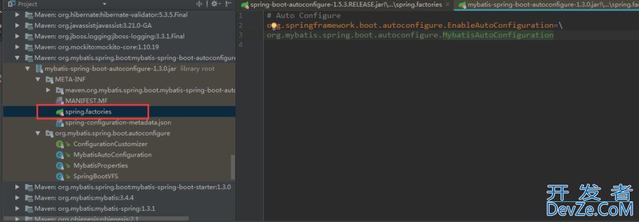Switch to mybatis-spring-boot-autoconfigure-1.3.0.jar spring.factories tab
The image size is (639, 222).
[546, 5]
